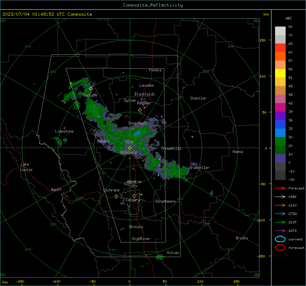Click the yellow diamond marker below Cochrane

point(117,197)
